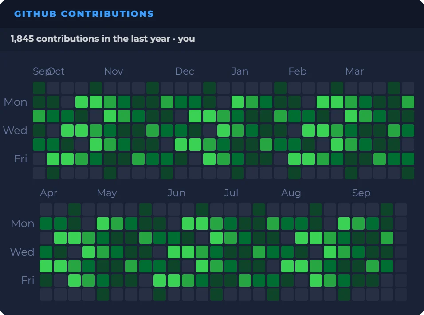Select the Aug month label
Screen dimensions: 424x315
(x=291, y=193)
